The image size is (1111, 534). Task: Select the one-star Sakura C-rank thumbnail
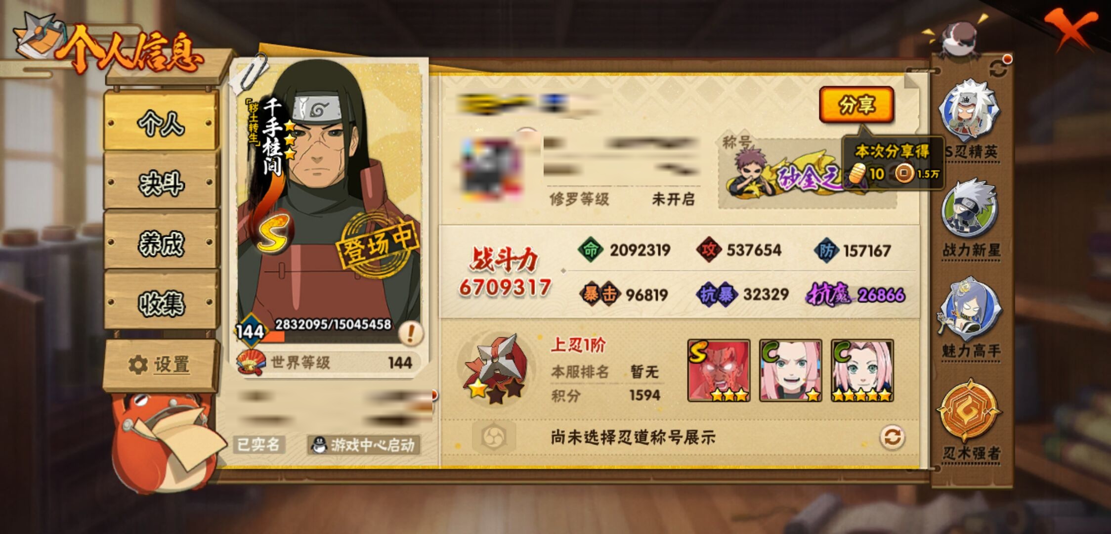pos(791,370)
